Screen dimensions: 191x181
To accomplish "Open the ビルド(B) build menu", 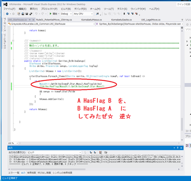I will [x=66, y=9].
